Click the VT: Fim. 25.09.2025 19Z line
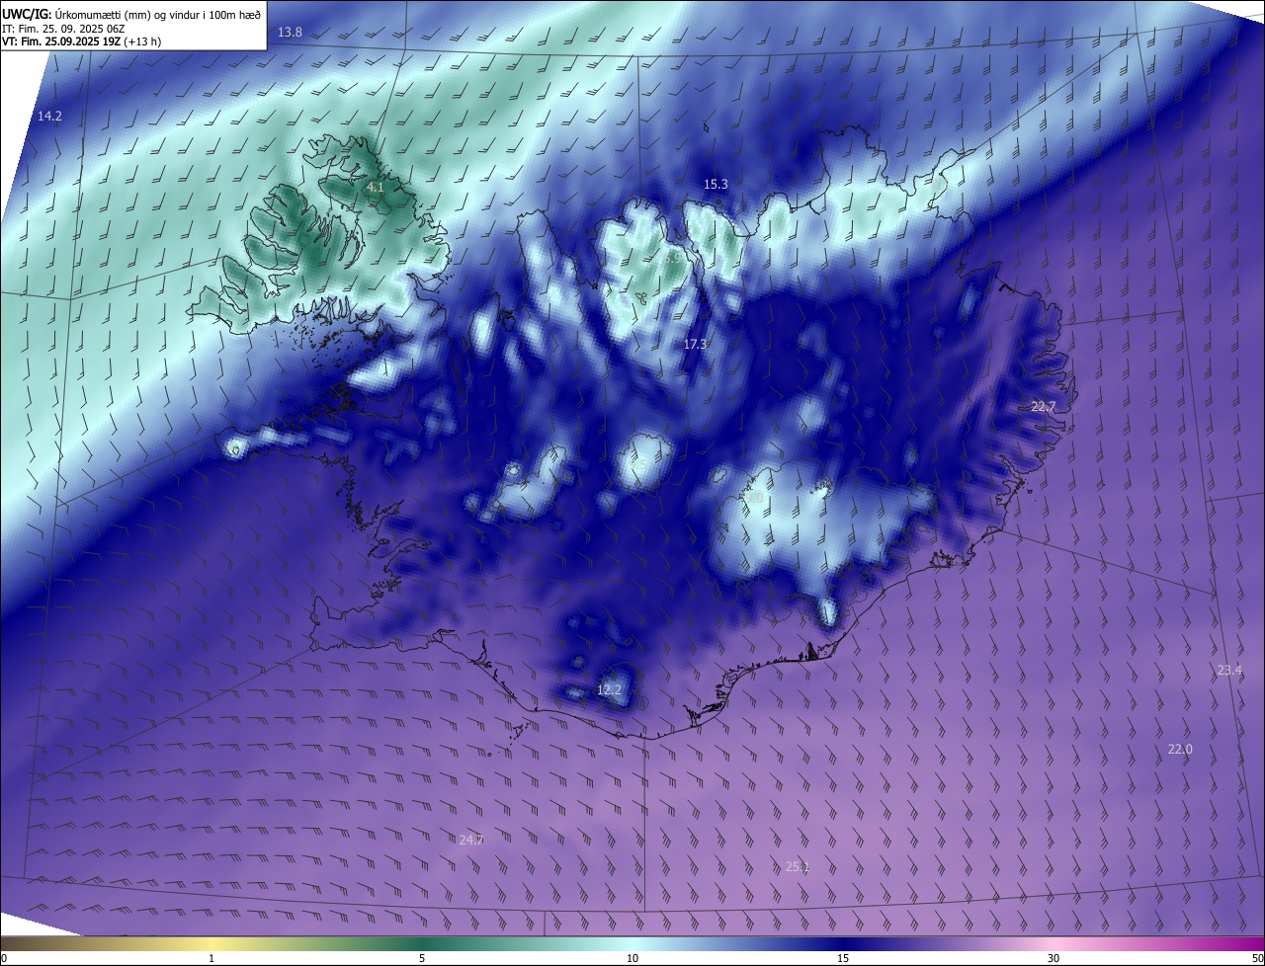This screenshot has height=966, width=1265. pos(82,41)
